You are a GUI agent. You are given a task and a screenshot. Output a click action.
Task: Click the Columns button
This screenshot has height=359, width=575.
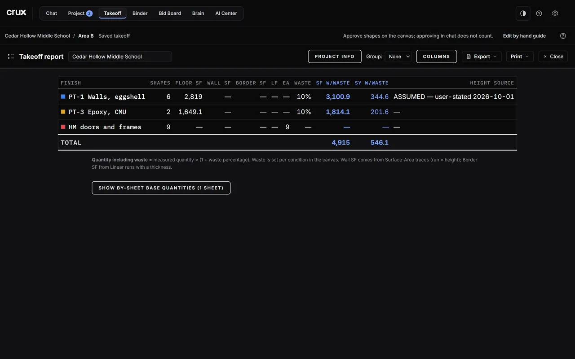click(x=437, y=57)
